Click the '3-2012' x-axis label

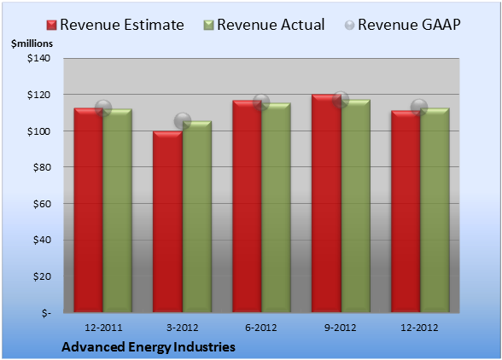coord(183,328)
